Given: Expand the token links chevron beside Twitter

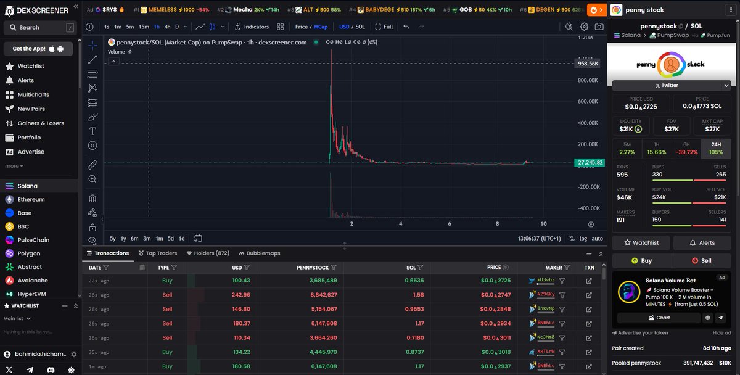Looking at the screenshot, I should pos(726,86).
